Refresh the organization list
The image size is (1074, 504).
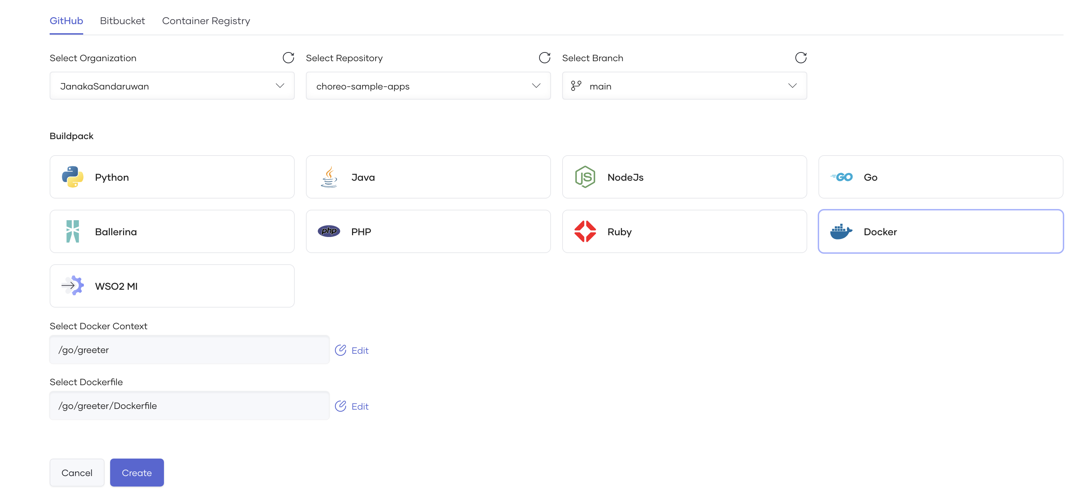pyautogui.click(x=288, y=58)
